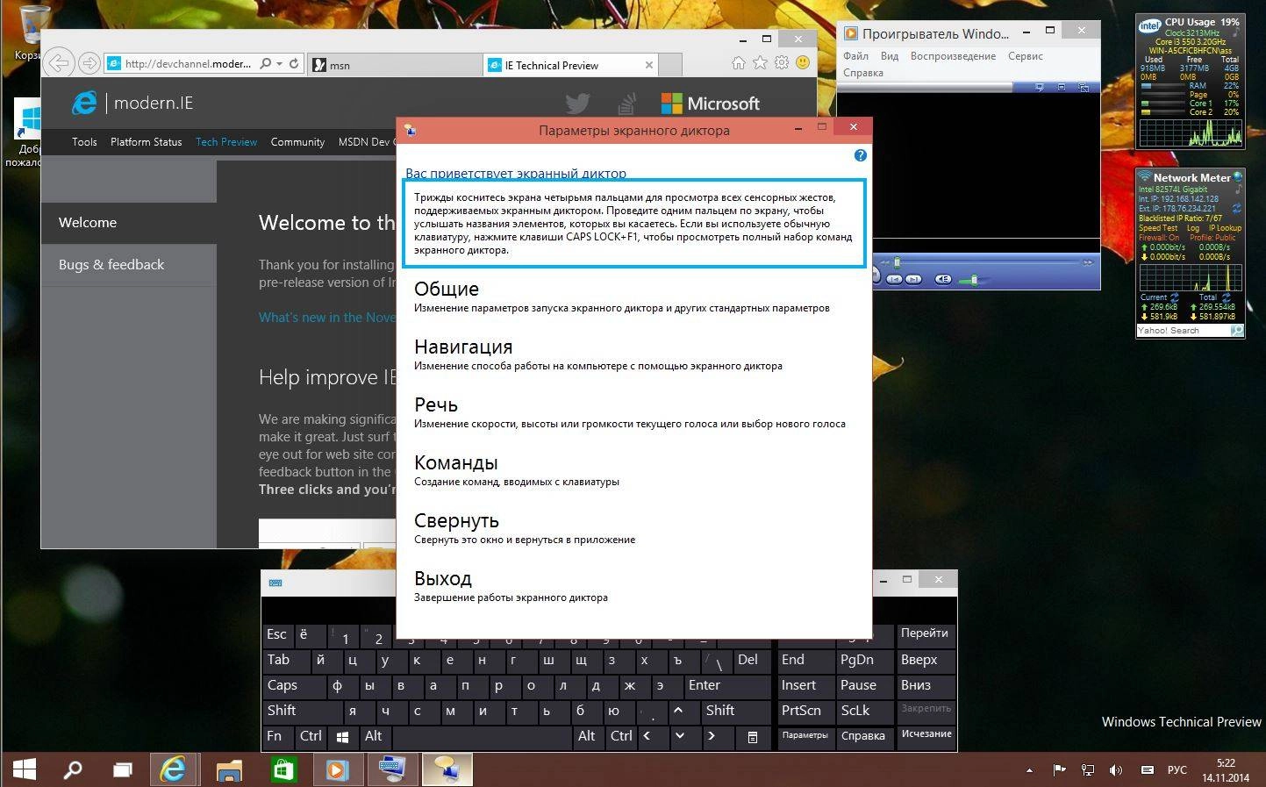Open Task View on the taskbar

pyautogui.click(x=123, y=769)
